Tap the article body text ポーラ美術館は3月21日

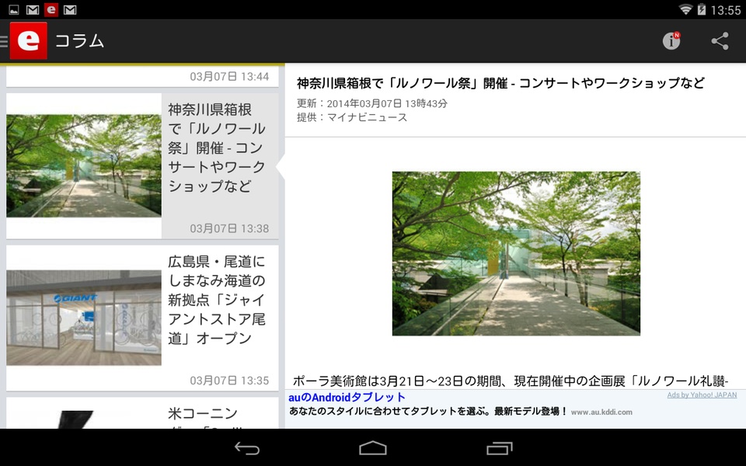[x=511, y=381]
